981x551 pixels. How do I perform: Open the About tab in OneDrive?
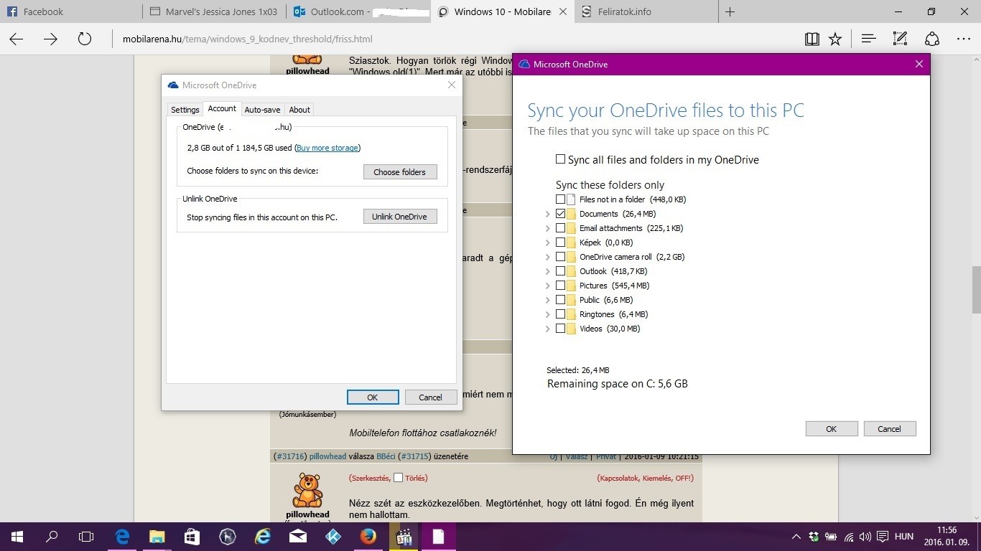299,110
